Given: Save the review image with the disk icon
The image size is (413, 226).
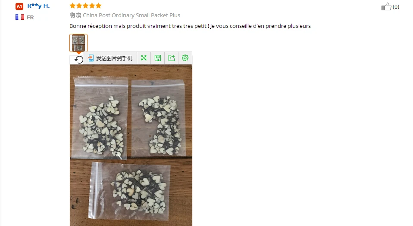Looking at the screenshot, I should (x=157, y=58).
